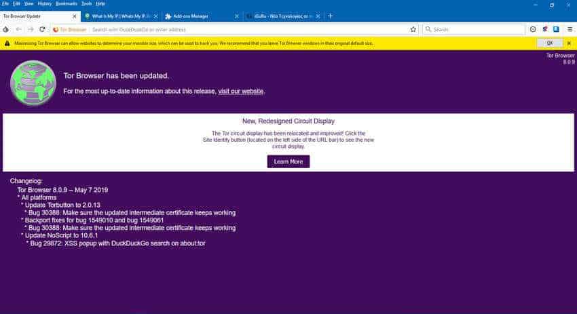Click the Tor globe logo
This screenshot has height=314, width=577.
tap(33, 83)
